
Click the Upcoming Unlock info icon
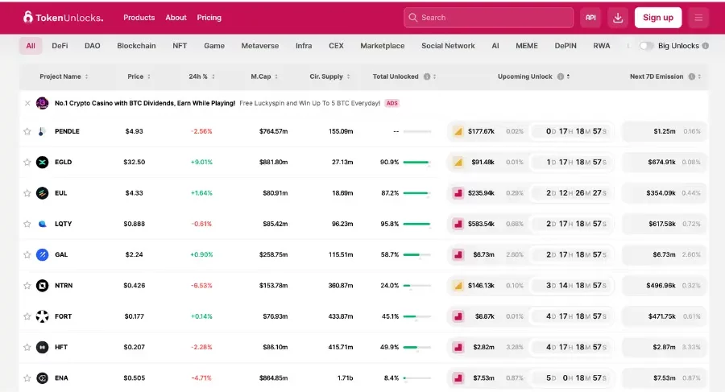561,76
